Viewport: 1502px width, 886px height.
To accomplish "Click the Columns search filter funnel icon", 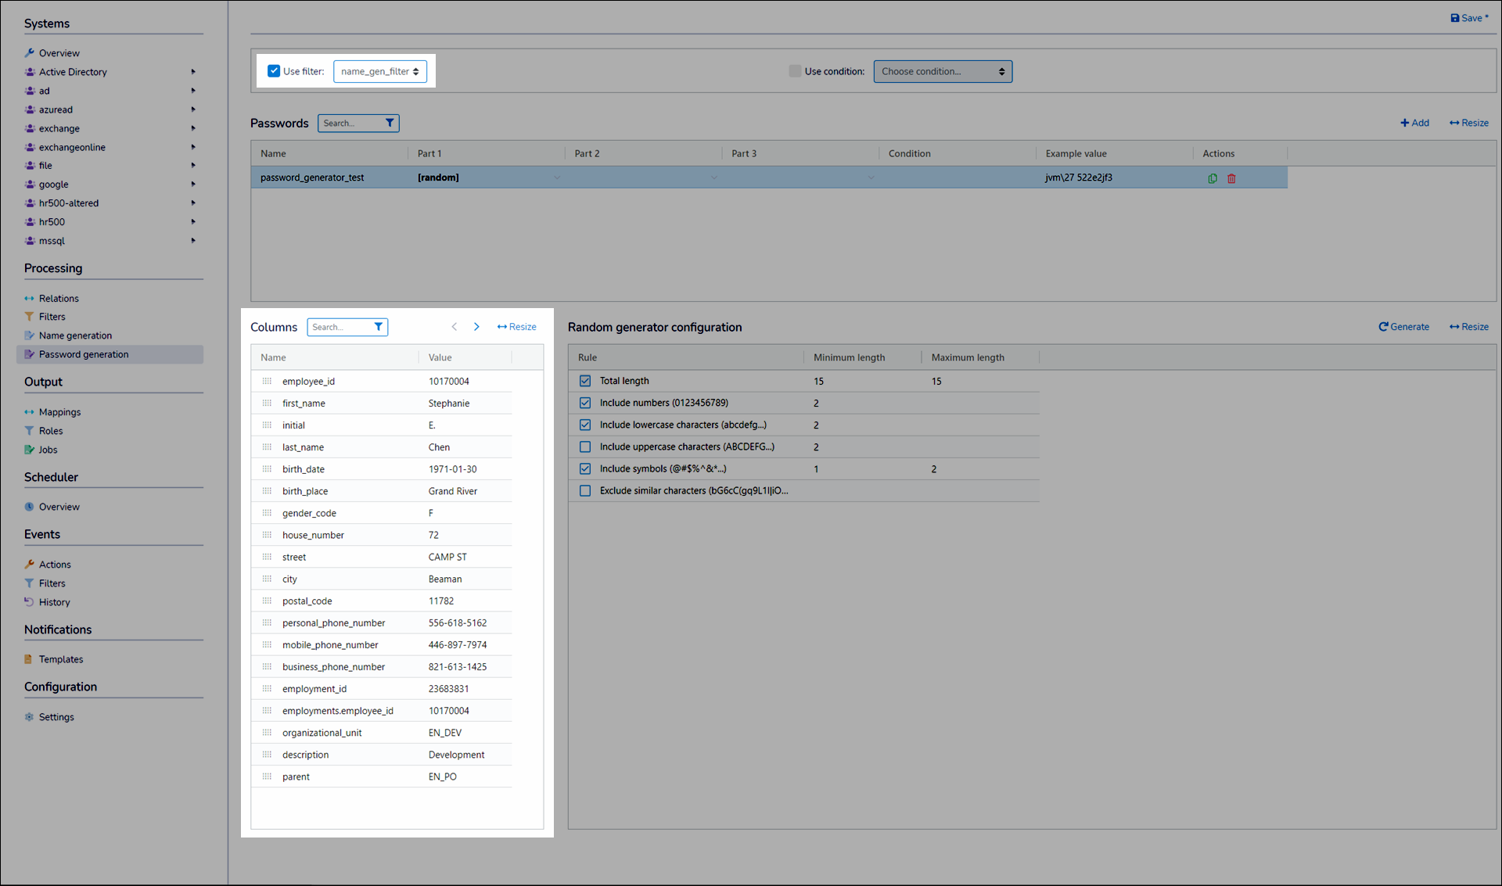I will pos(379,327).
